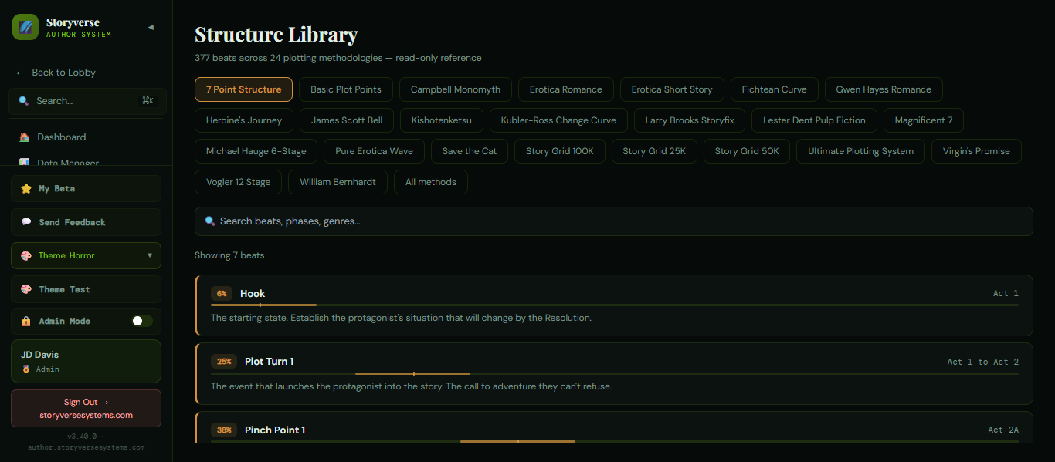Click the Structure Library heading

tap(276, 35)
